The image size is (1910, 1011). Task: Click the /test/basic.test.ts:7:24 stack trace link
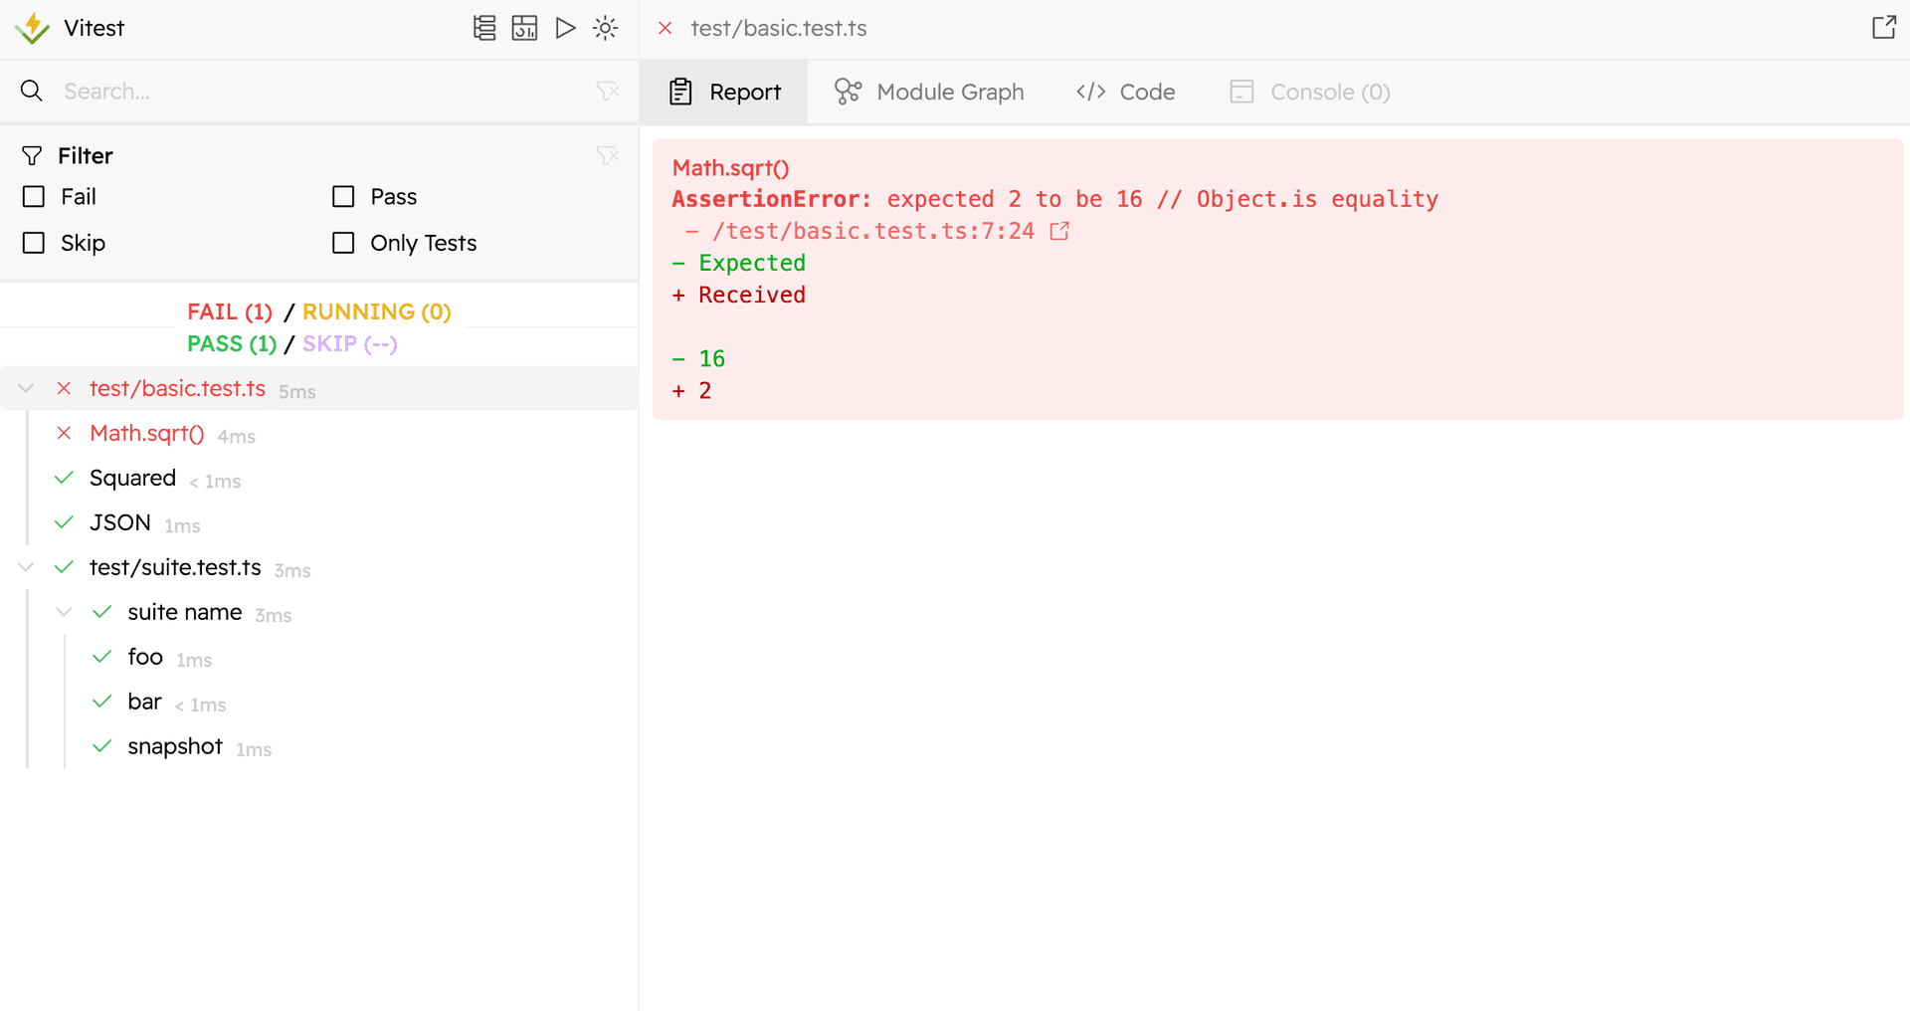click(872, 231)
